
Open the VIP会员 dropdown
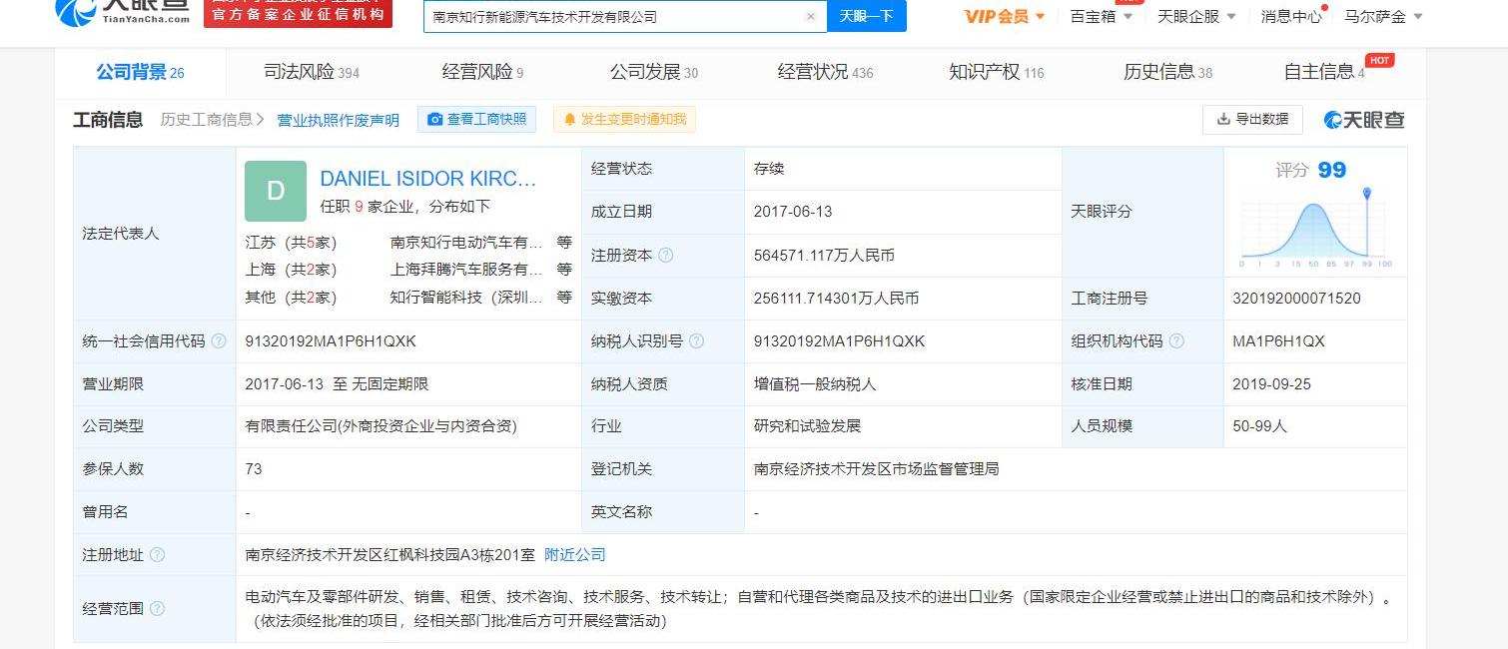pos(1005,16)
